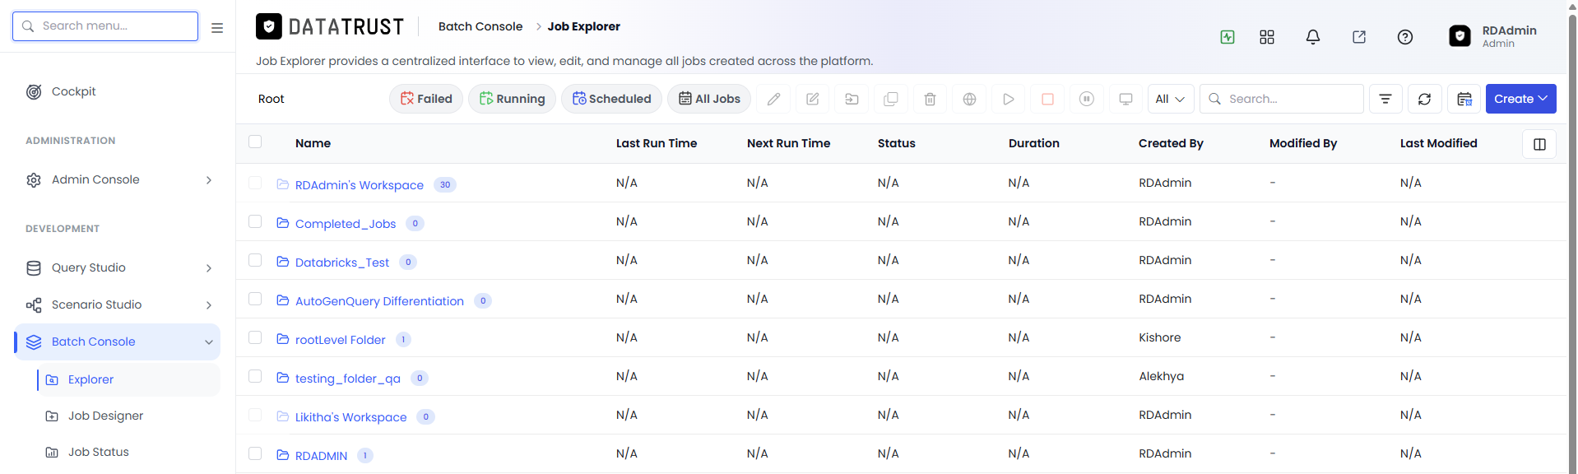Click Batch Console breadcrumb
The height and width of the screenshot is (474, 1578).
click(480, 26)
